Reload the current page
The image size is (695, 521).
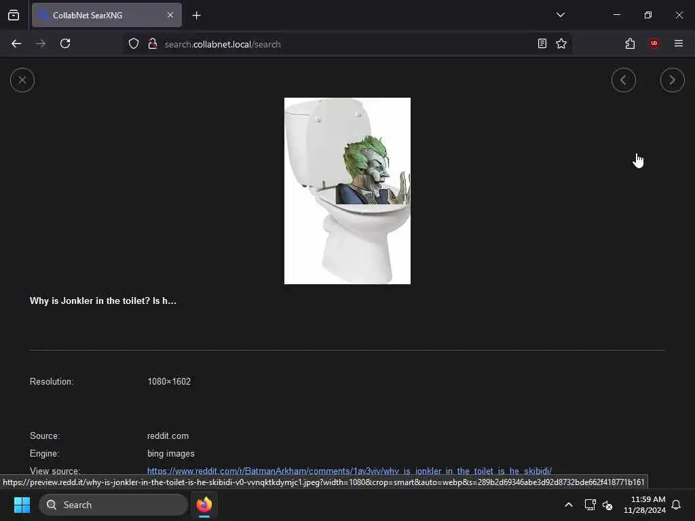[65, 43]
